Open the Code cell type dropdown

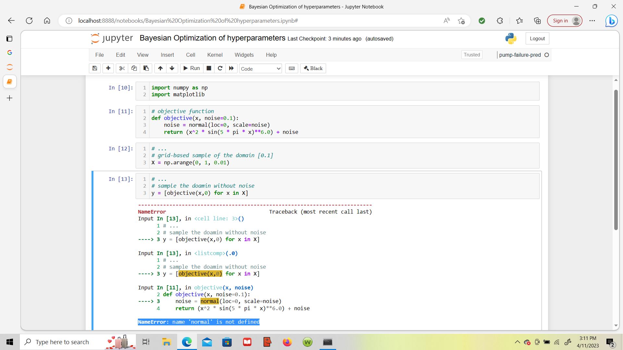261,69
